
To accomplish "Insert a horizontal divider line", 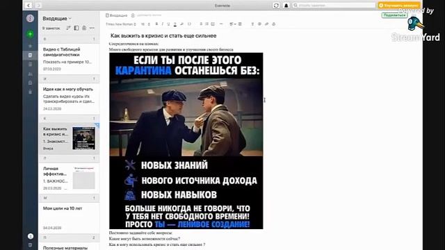I will (221, 24).
